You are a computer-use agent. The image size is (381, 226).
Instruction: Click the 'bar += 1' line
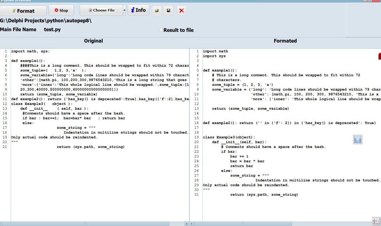pyautogui.click(x=239, y=157)
